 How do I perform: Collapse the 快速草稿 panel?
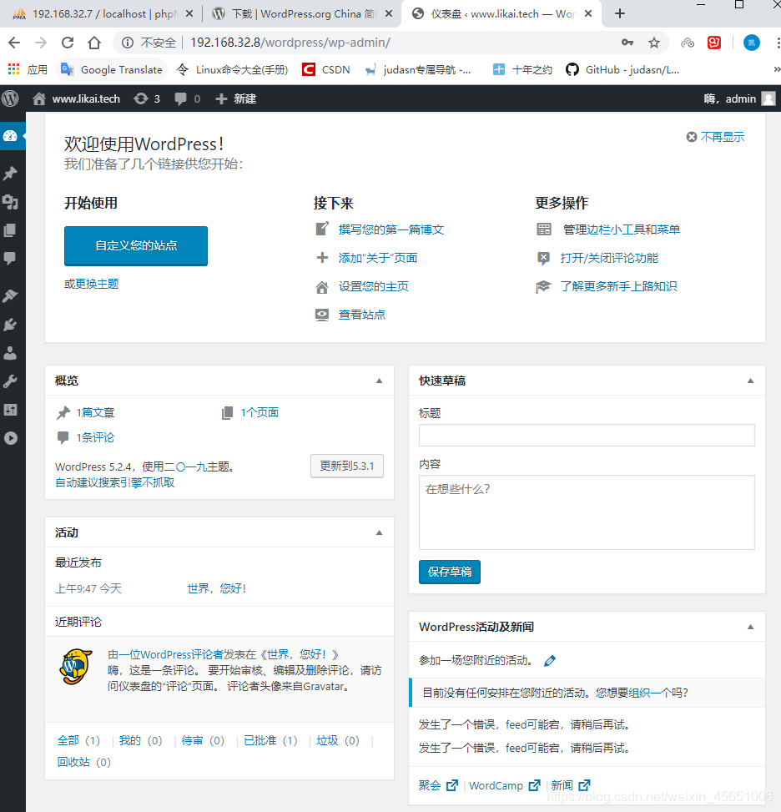click(x=750, y=381)
